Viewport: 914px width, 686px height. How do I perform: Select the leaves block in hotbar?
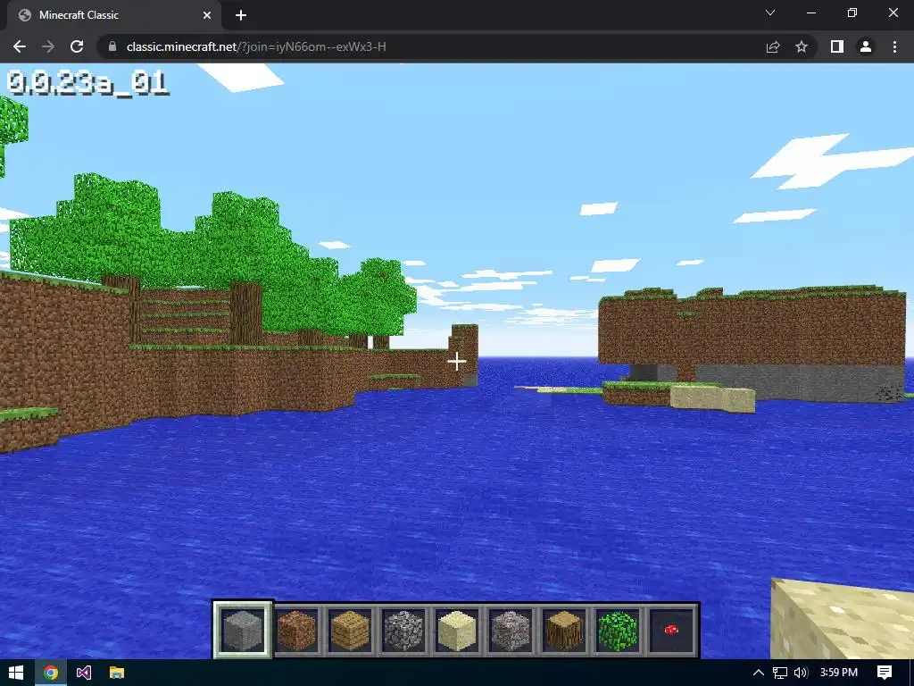tap(618, 630)
